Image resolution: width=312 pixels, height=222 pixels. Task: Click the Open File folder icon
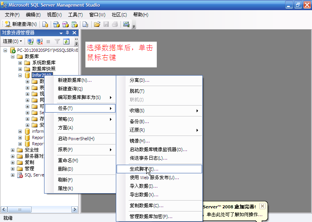pyautogui.click(x=97, y=25)
